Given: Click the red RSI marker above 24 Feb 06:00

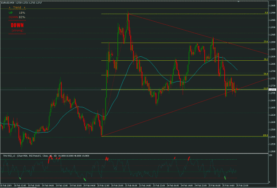Looking at the screenshot, I should pos(175,158).
